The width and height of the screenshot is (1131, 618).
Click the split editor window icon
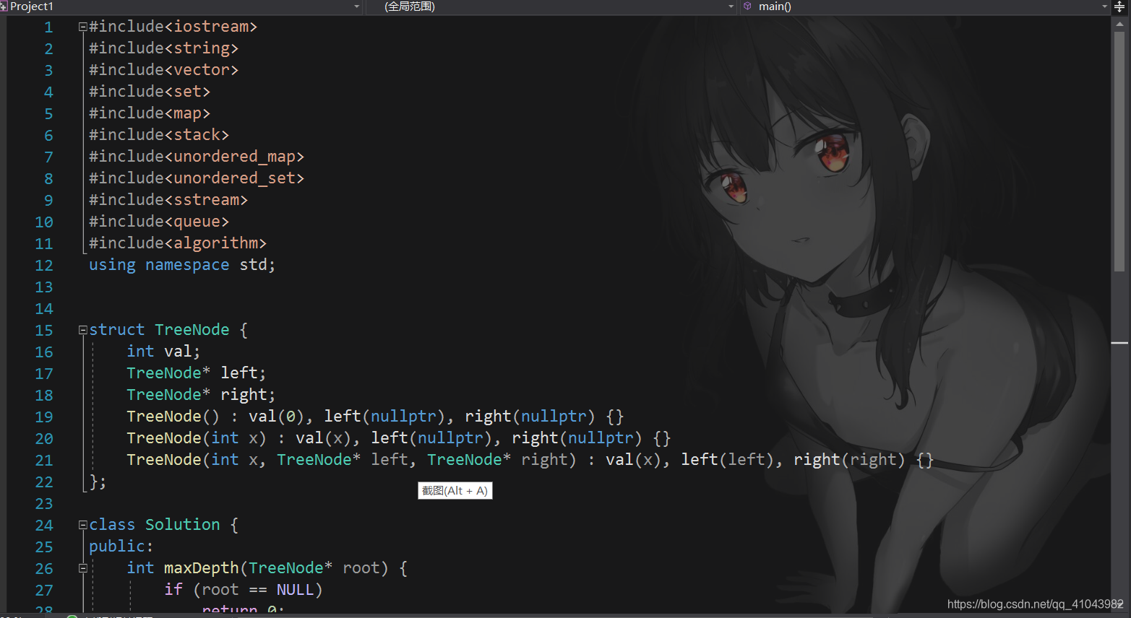coord(1119,6)
